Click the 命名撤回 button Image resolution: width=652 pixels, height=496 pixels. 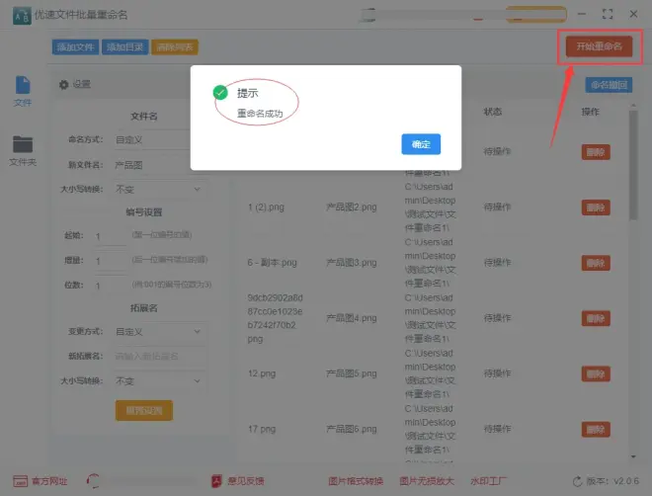click(x=609, y=85)
